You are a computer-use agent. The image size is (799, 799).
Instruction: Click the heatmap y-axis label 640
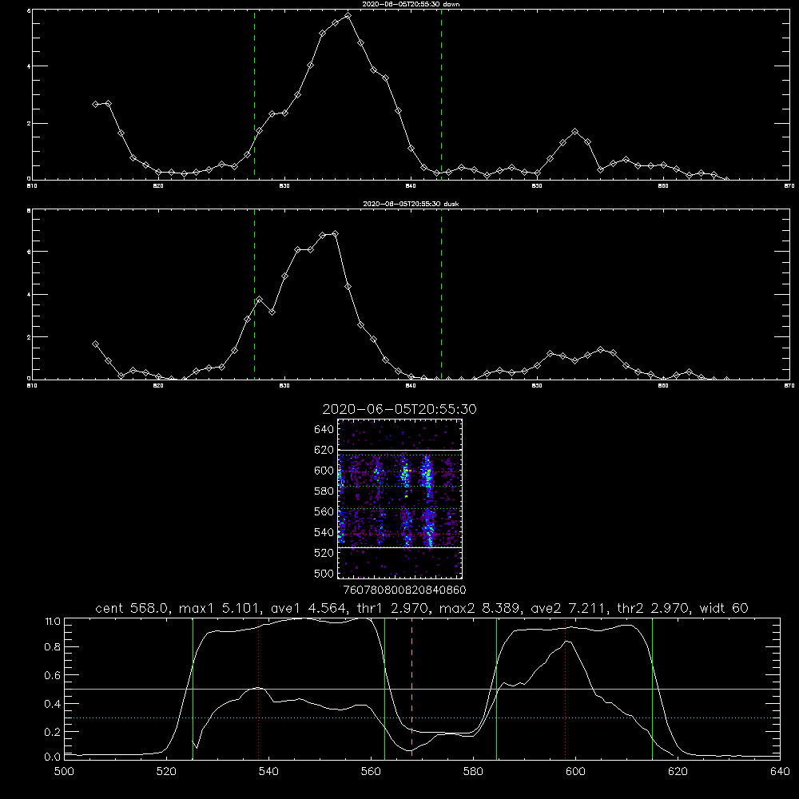click(324, 430)
